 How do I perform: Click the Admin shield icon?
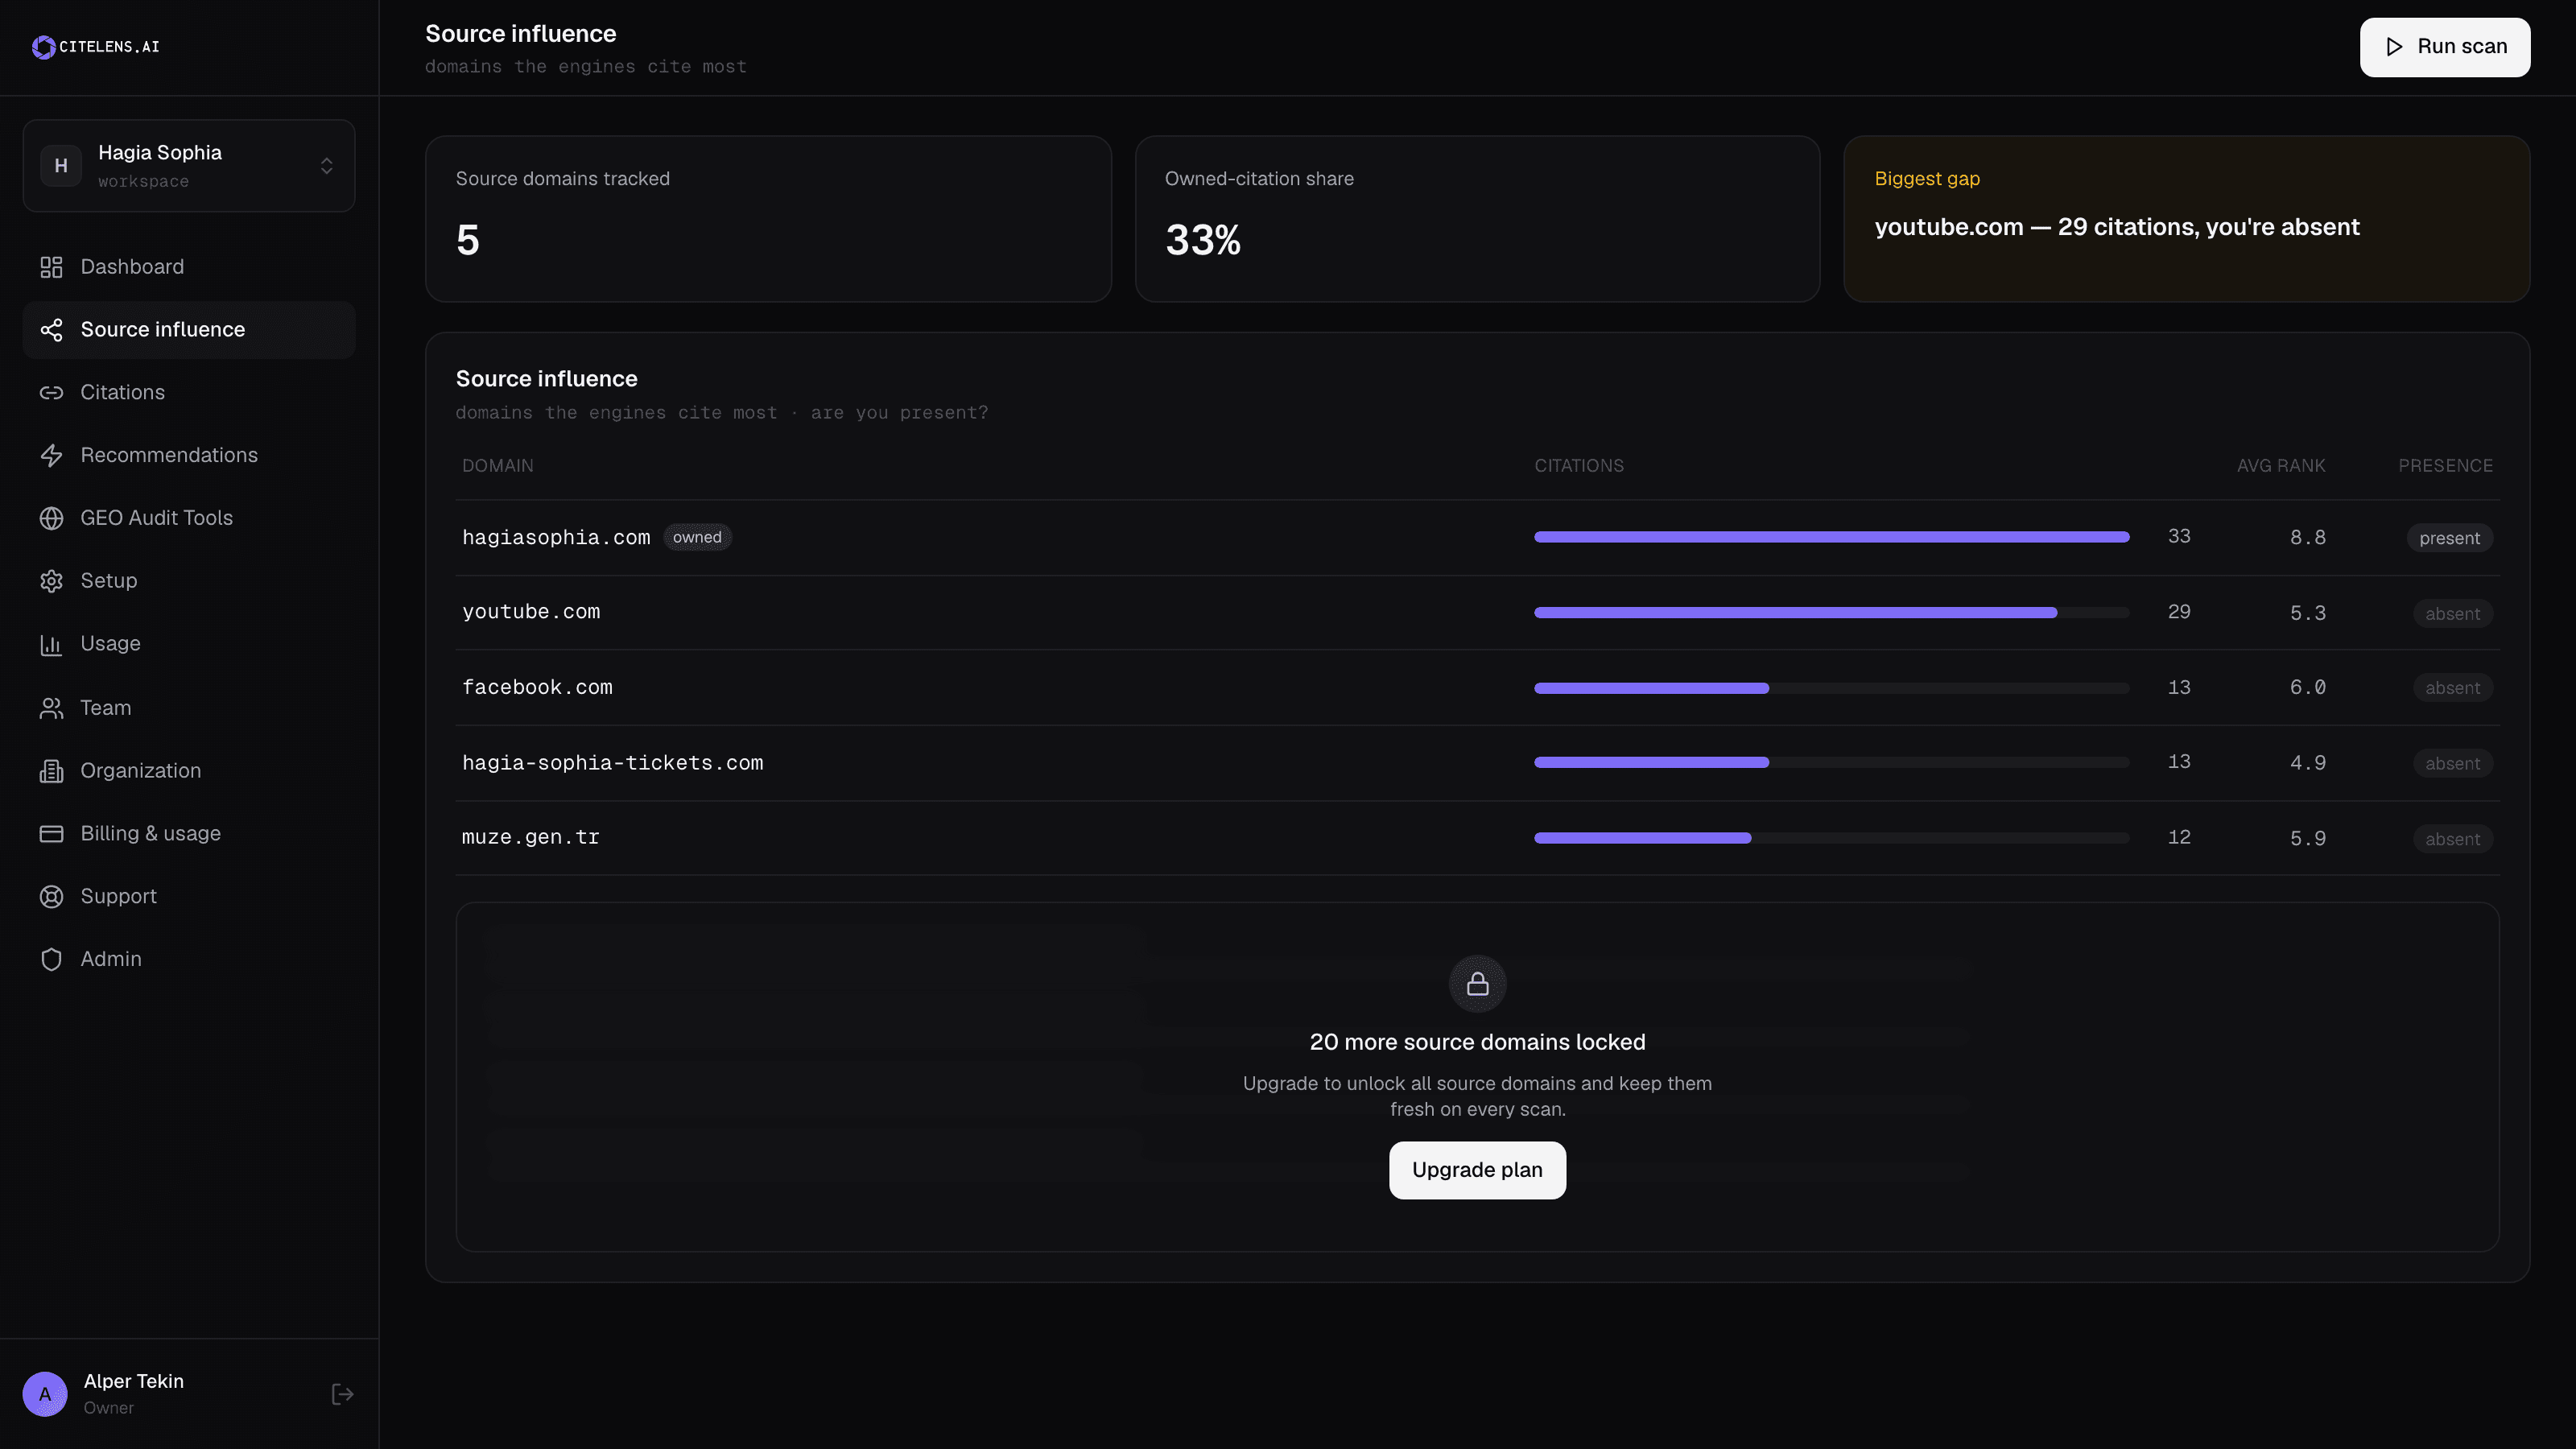51,960
